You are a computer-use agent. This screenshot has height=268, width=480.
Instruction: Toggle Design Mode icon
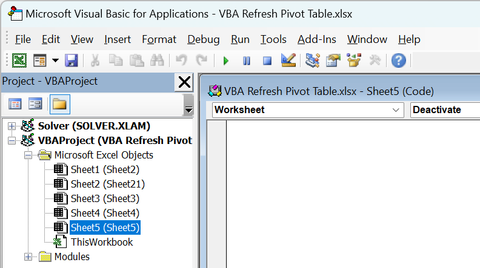288,60
